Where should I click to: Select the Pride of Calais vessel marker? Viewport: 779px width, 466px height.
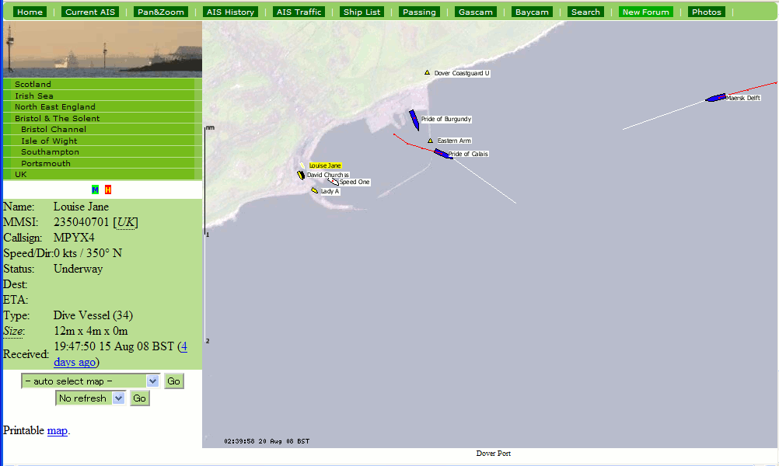[442, 153]
